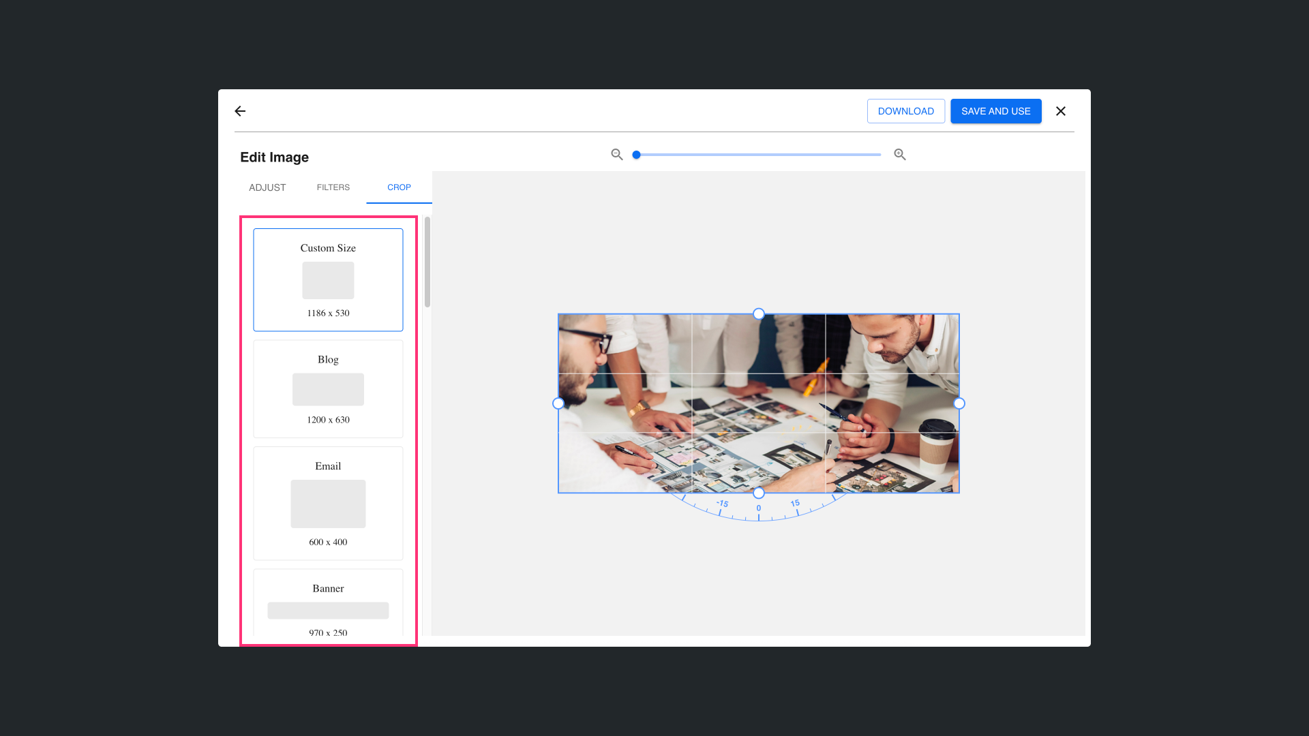Click the right crop handle
The image size is (1309, 736).
click(959, 403)
